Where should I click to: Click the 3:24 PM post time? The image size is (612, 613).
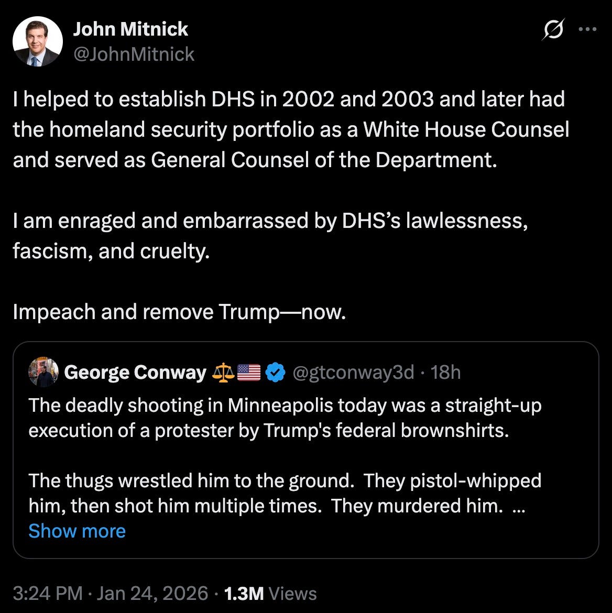tap(48, 593)
